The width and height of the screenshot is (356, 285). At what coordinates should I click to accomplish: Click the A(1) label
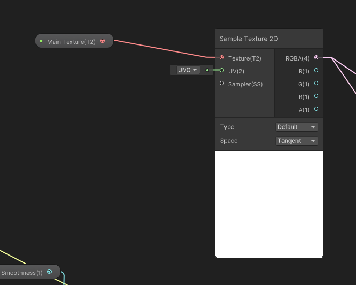pyautogui.click(x=304, y=110)
